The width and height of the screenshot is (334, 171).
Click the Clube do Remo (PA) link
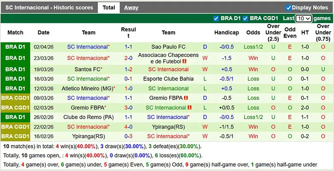[x=89, y=117]
